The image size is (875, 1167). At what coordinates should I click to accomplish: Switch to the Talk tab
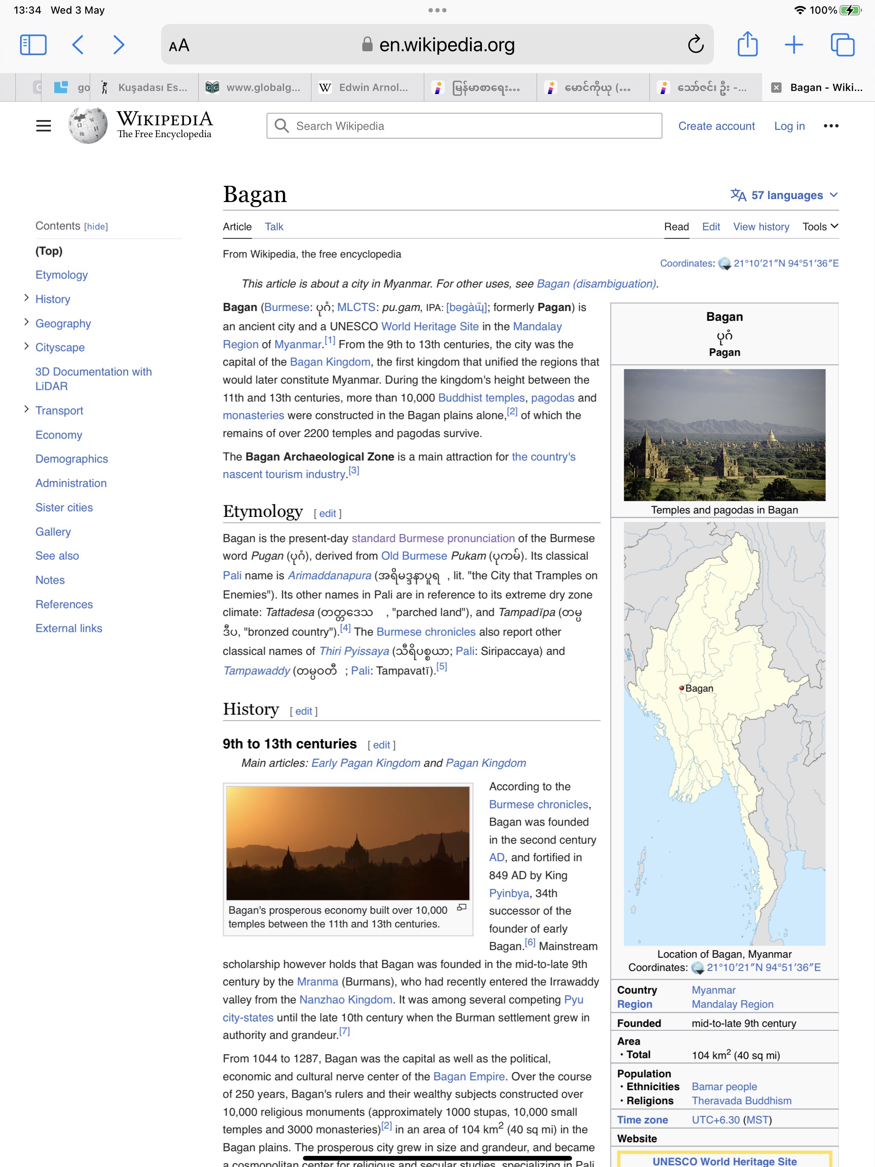coord(274,227)
